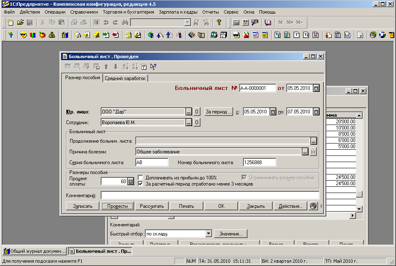Click the journal window vertical scrollbar thumb
This screenshot has height=266, width=396.
[359, 194]
